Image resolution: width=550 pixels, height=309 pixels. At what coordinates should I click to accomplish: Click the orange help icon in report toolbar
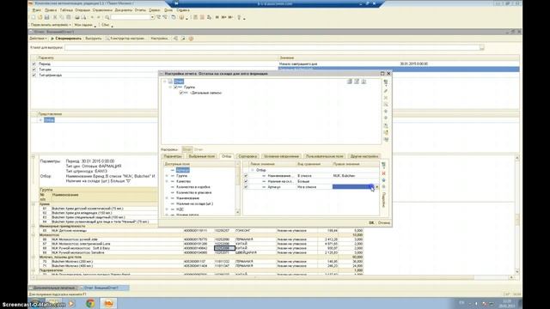(x=191, y=39)
